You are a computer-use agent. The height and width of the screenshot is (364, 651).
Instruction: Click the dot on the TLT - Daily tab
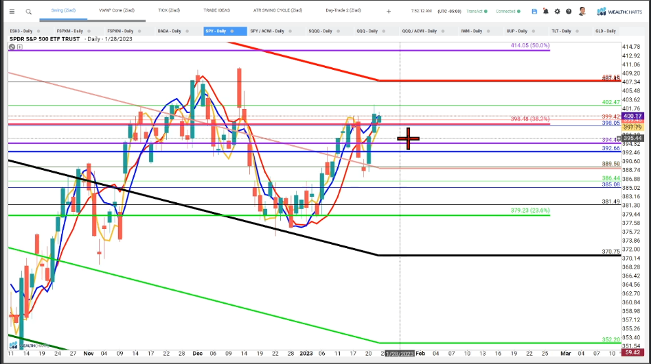(x=578, y=31)
